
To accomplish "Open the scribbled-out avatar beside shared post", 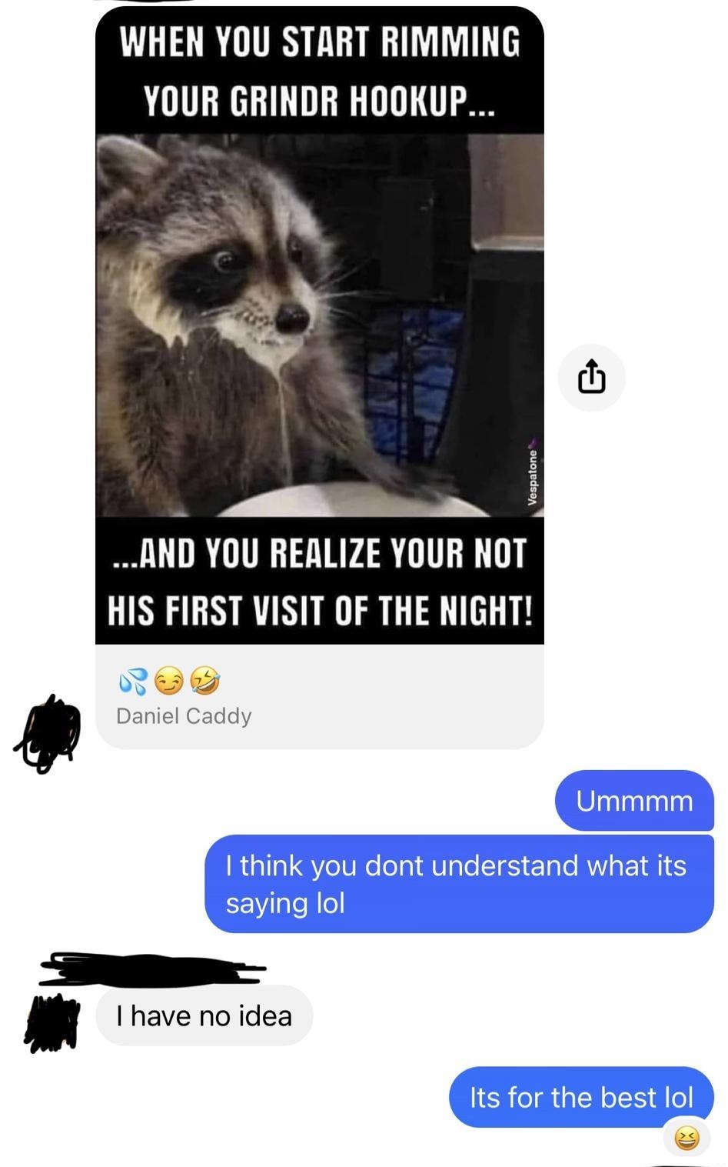I will (x=48, y=733).
